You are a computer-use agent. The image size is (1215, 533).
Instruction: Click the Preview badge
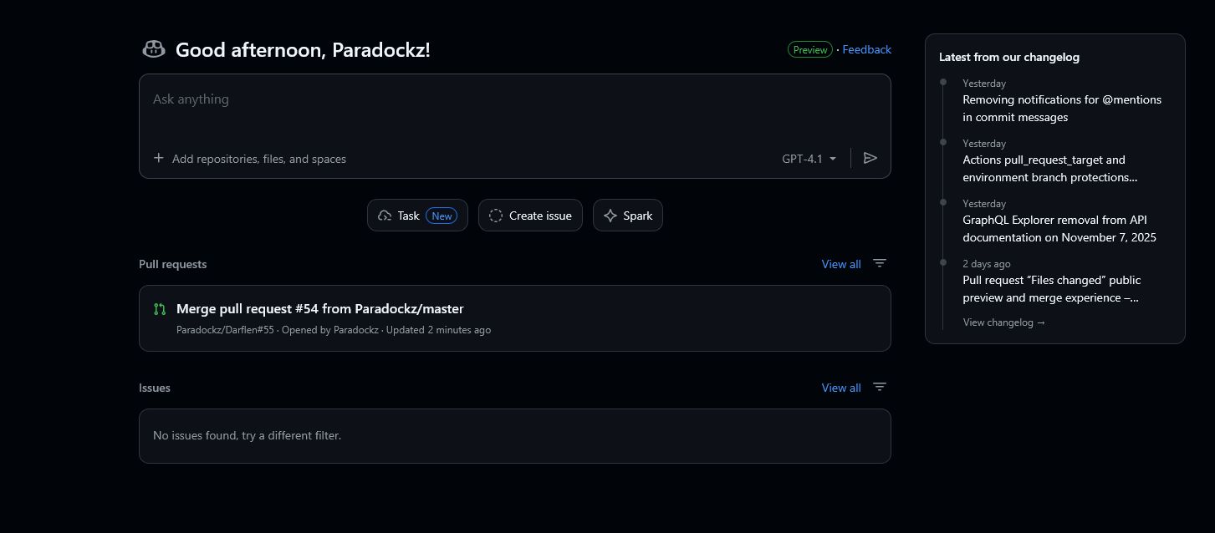click(810, 49)
